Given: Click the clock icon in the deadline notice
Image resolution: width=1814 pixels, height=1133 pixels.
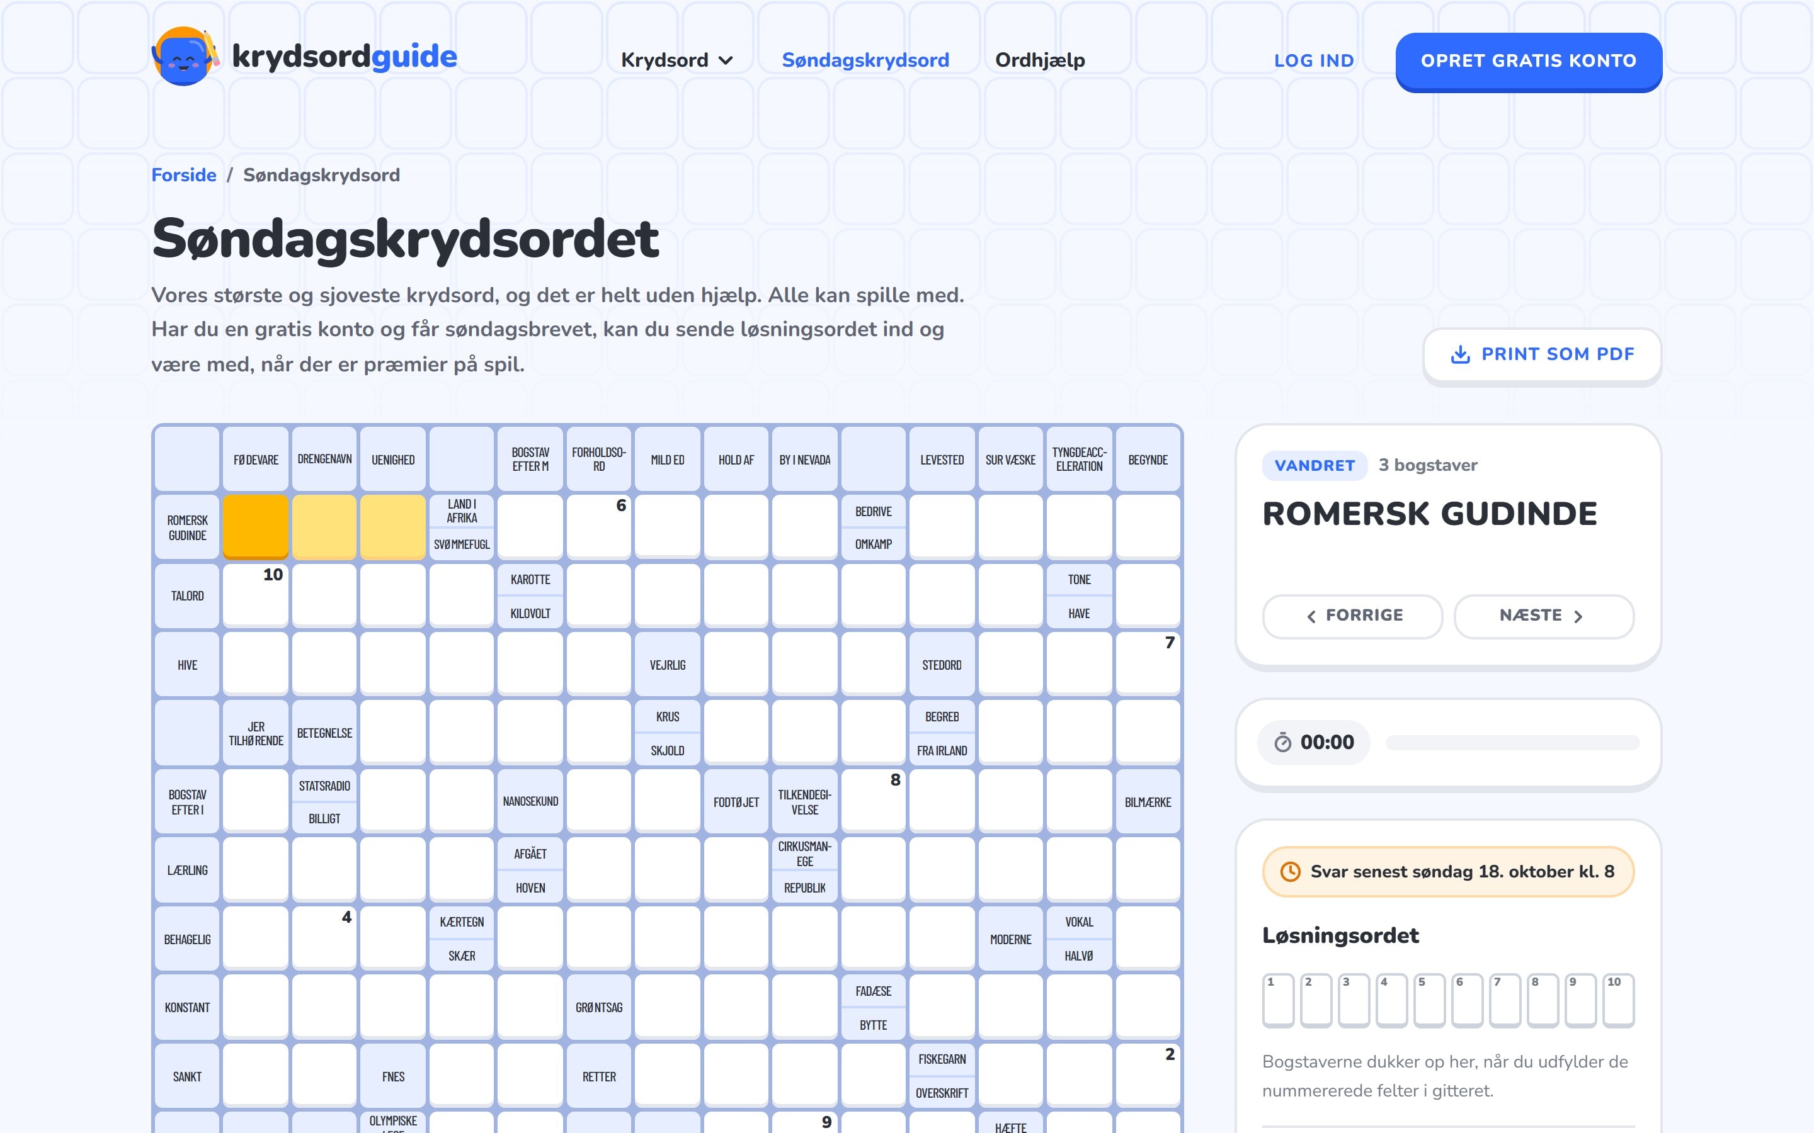Looking at the screenshot, I should click(1290, 872).
